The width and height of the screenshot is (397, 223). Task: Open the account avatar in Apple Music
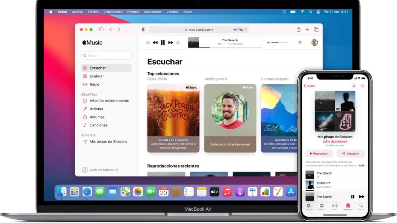click(x=314, y=42)
